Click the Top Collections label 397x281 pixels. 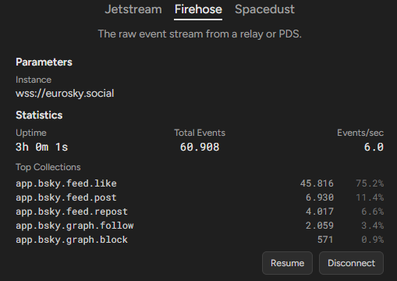point(48,167)
